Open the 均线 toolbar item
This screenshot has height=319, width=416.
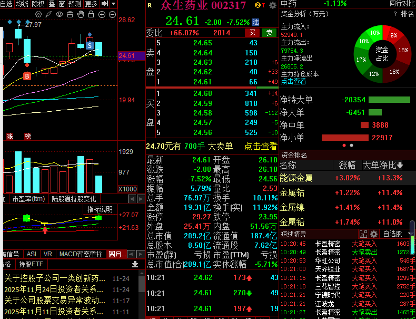tap(22, 4)
